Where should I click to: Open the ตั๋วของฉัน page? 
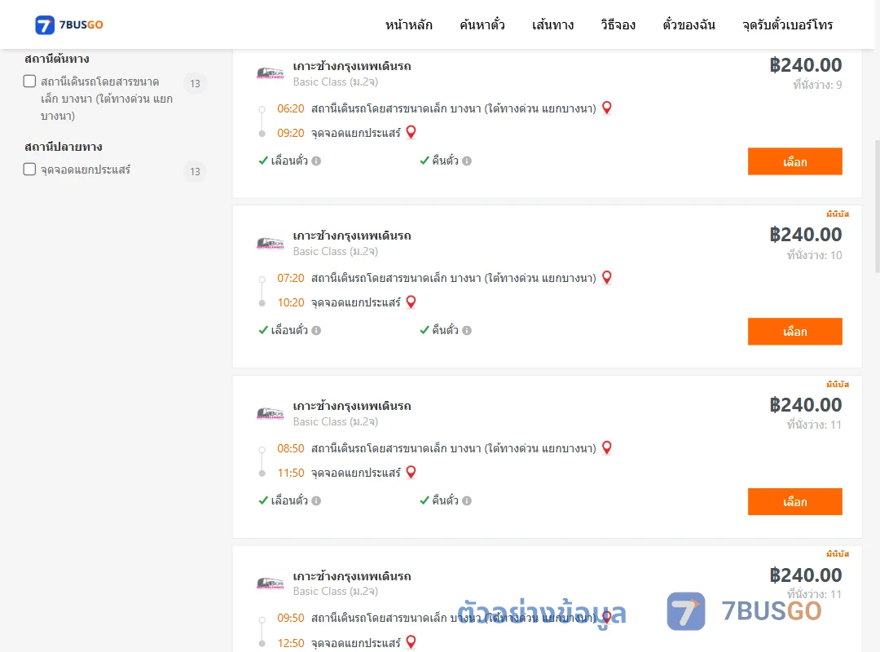[689, 24]
